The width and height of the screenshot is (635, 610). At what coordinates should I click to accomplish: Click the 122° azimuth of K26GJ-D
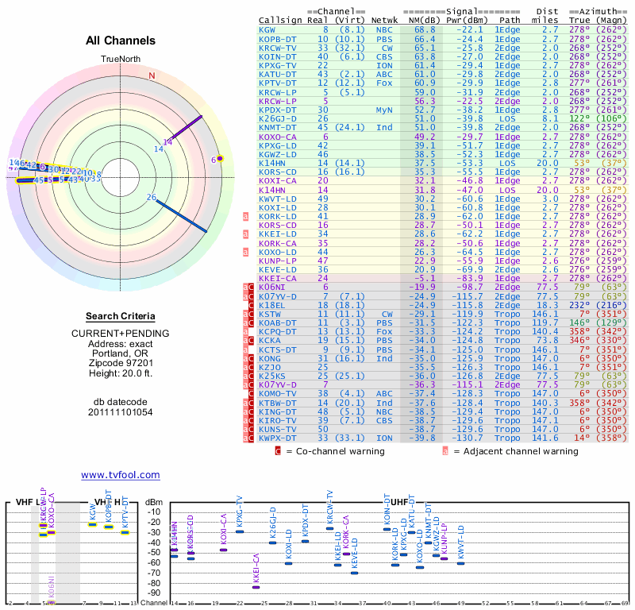tap(579, 119)
